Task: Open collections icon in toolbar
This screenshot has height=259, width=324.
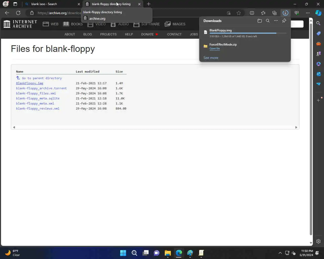Action: coord(274,13)
